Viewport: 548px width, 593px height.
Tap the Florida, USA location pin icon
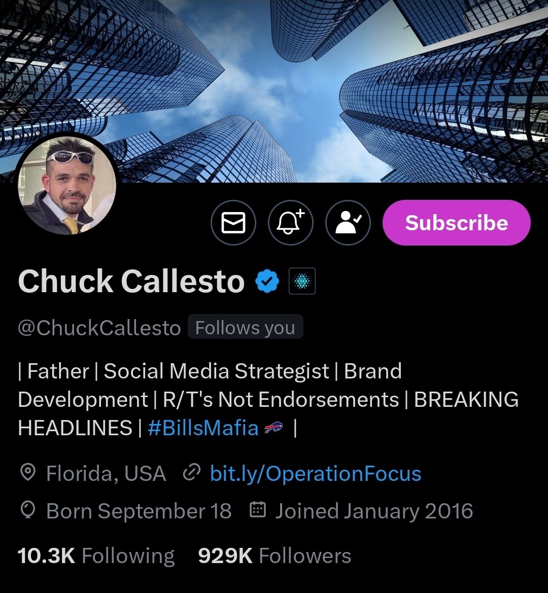(x=27, y=473)
